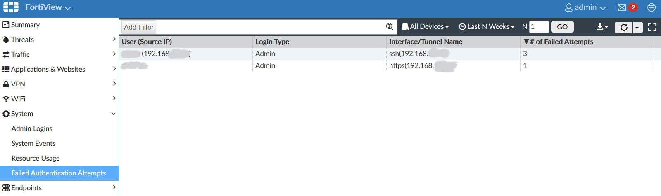The image size is (661, 196).
Task: Open the All Devices dropdown
Action: pyautogui.click(x=425, y=27)
